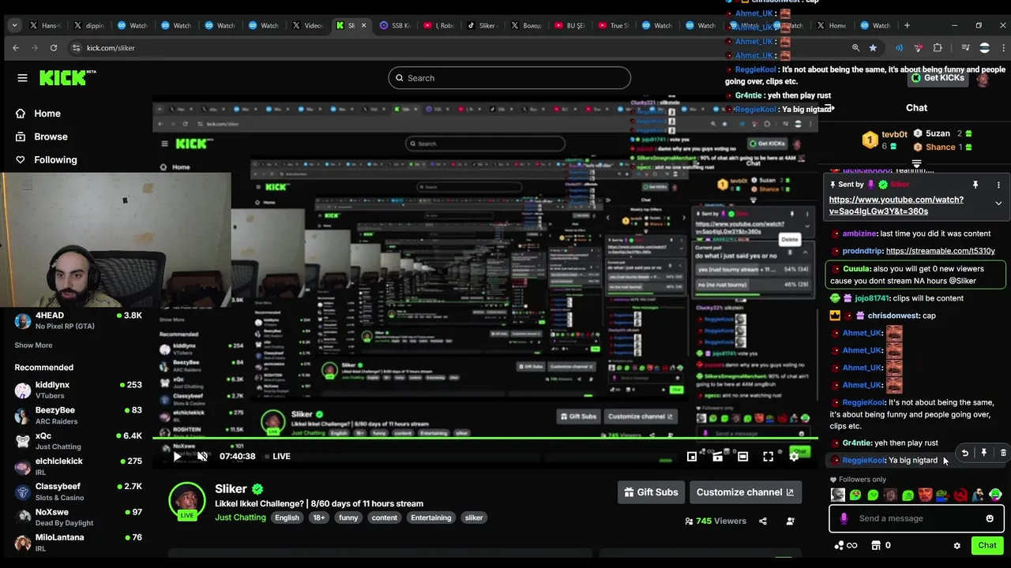This screenshot has width=1011, height=568.
Task: Send message with Chat button
Action: (987, 545)
